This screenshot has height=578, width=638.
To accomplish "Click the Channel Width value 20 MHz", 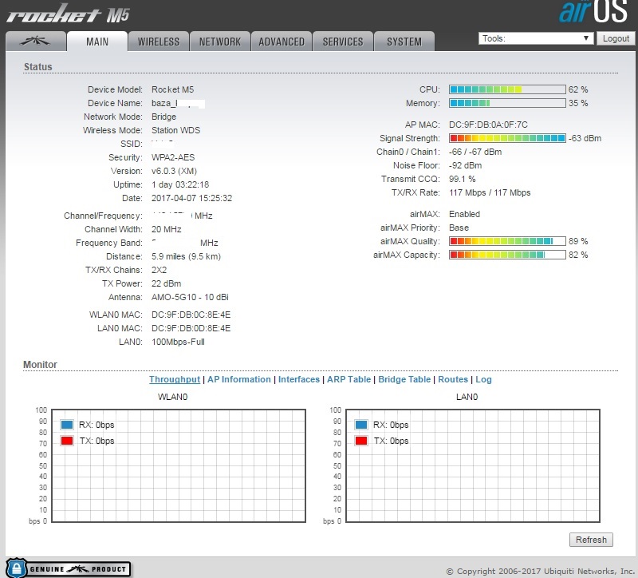I will [167, 229].
